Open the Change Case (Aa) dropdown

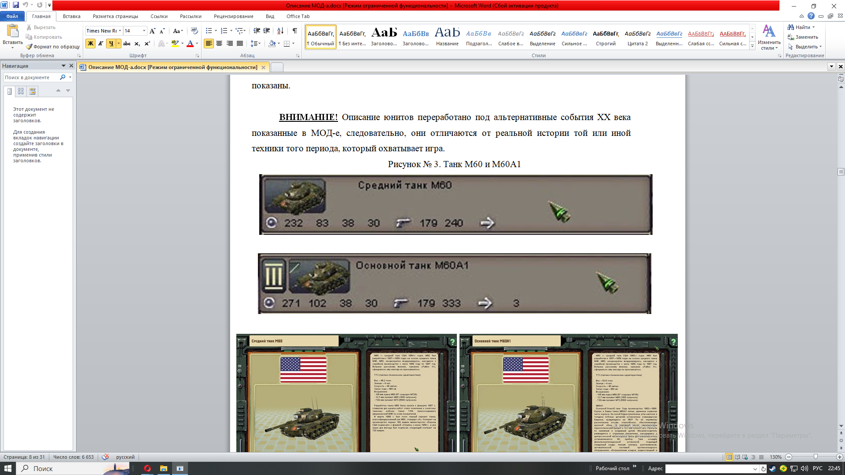tap(177, 31)
